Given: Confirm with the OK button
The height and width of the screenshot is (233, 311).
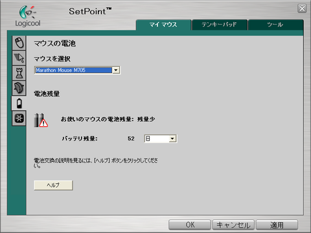Looking at the screenshot, I should click(190, 225).
